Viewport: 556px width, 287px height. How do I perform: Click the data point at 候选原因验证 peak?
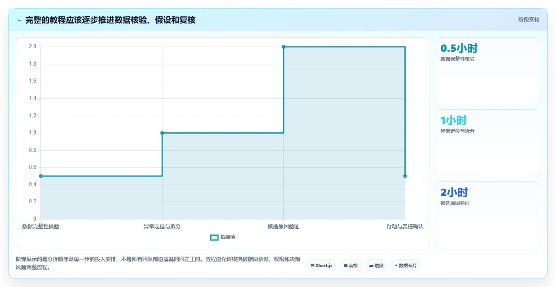284,47
